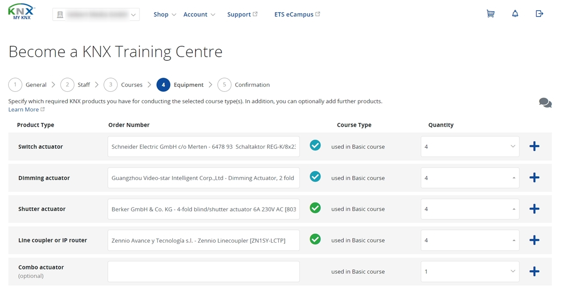
Task: Click 'used in Basic course' in Combo actuator row
Action: (x=358, y=272)
